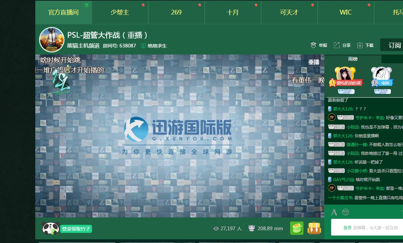Click the 分享 share icon
Image resolution: width=403 pixels, height=243 pixels.
click(x=337, y=45)
